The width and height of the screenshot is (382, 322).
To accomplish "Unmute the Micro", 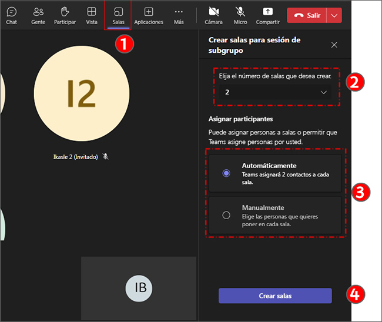I will click(x=240, y=15).
